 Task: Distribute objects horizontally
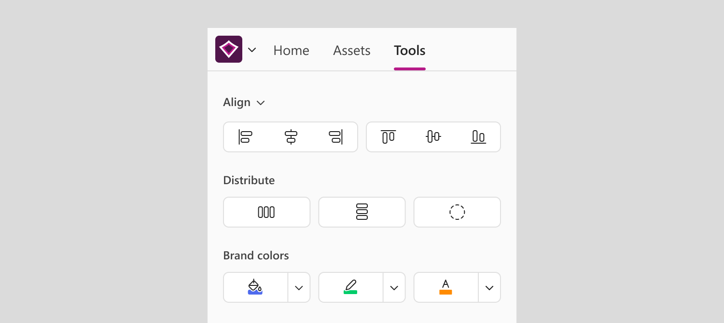266,212
